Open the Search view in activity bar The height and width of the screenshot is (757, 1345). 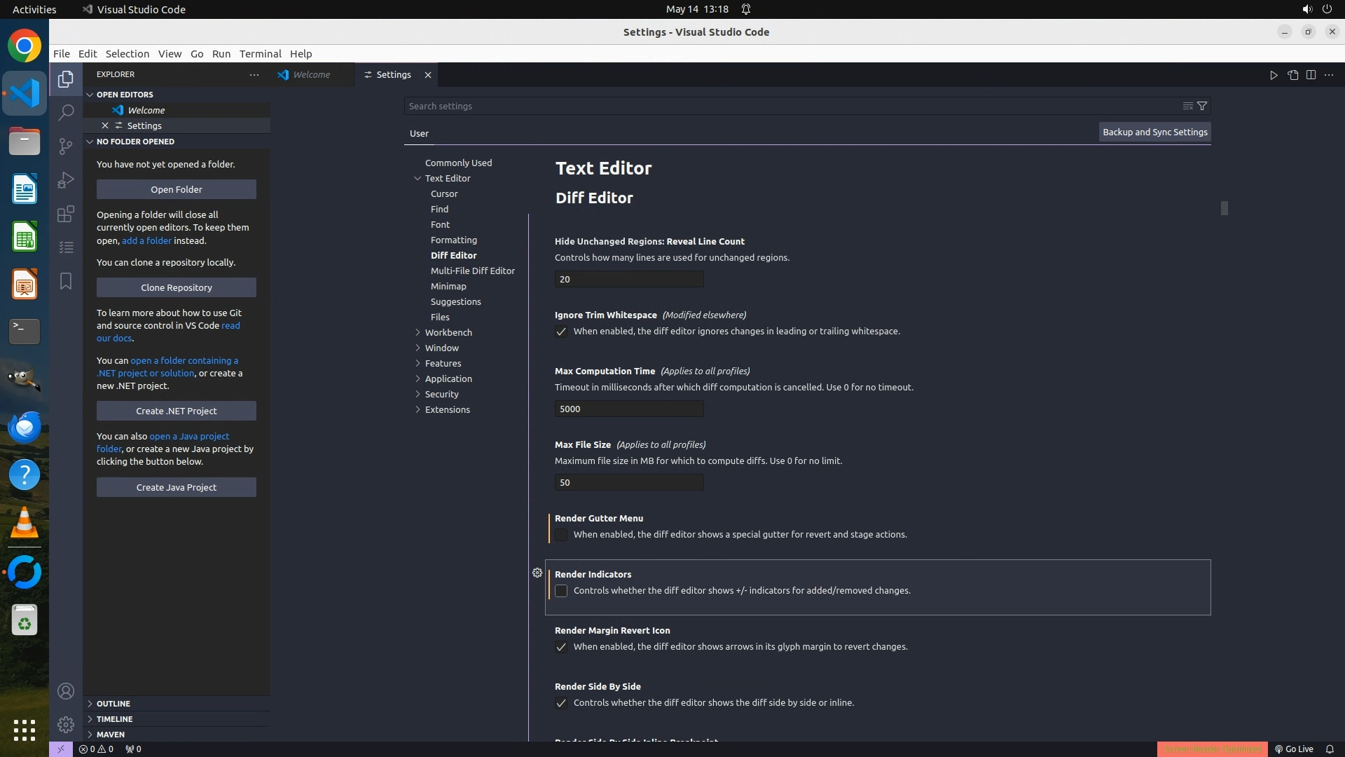coord(66,112)
